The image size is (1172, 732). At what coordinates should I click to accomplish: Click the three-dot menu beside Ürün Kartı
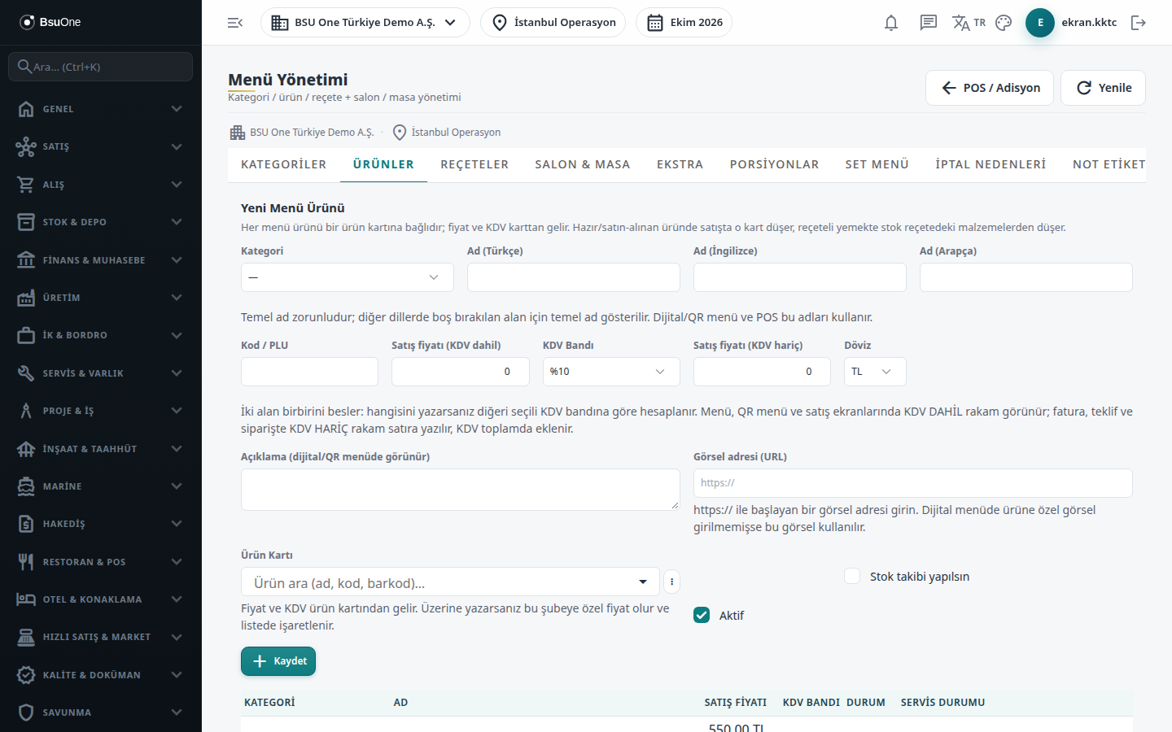[x=671, y=582]
